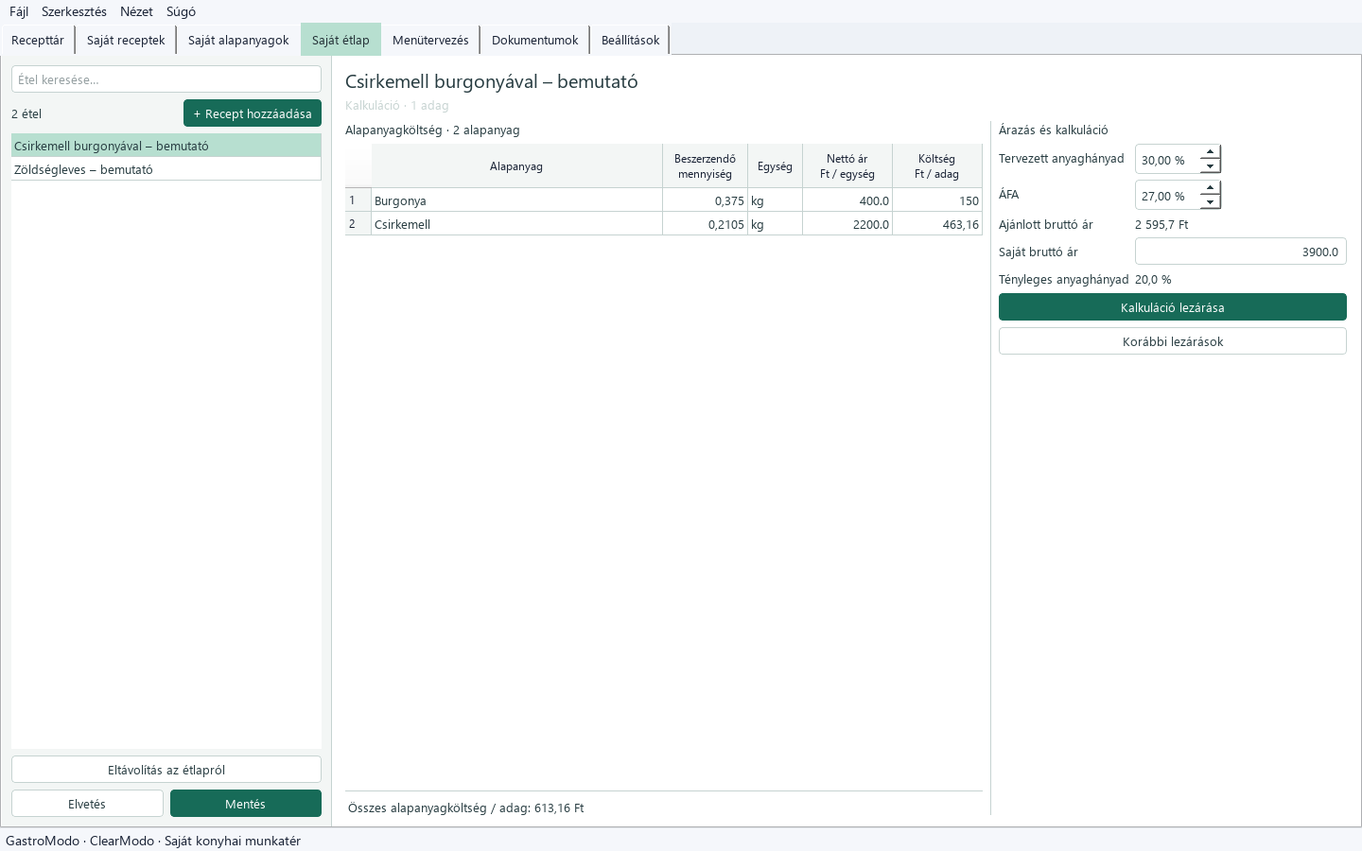Click the 400.0 net price cell
This screenshot has height=851, width=1362.
pyautogui.click(x=847, y=200)
